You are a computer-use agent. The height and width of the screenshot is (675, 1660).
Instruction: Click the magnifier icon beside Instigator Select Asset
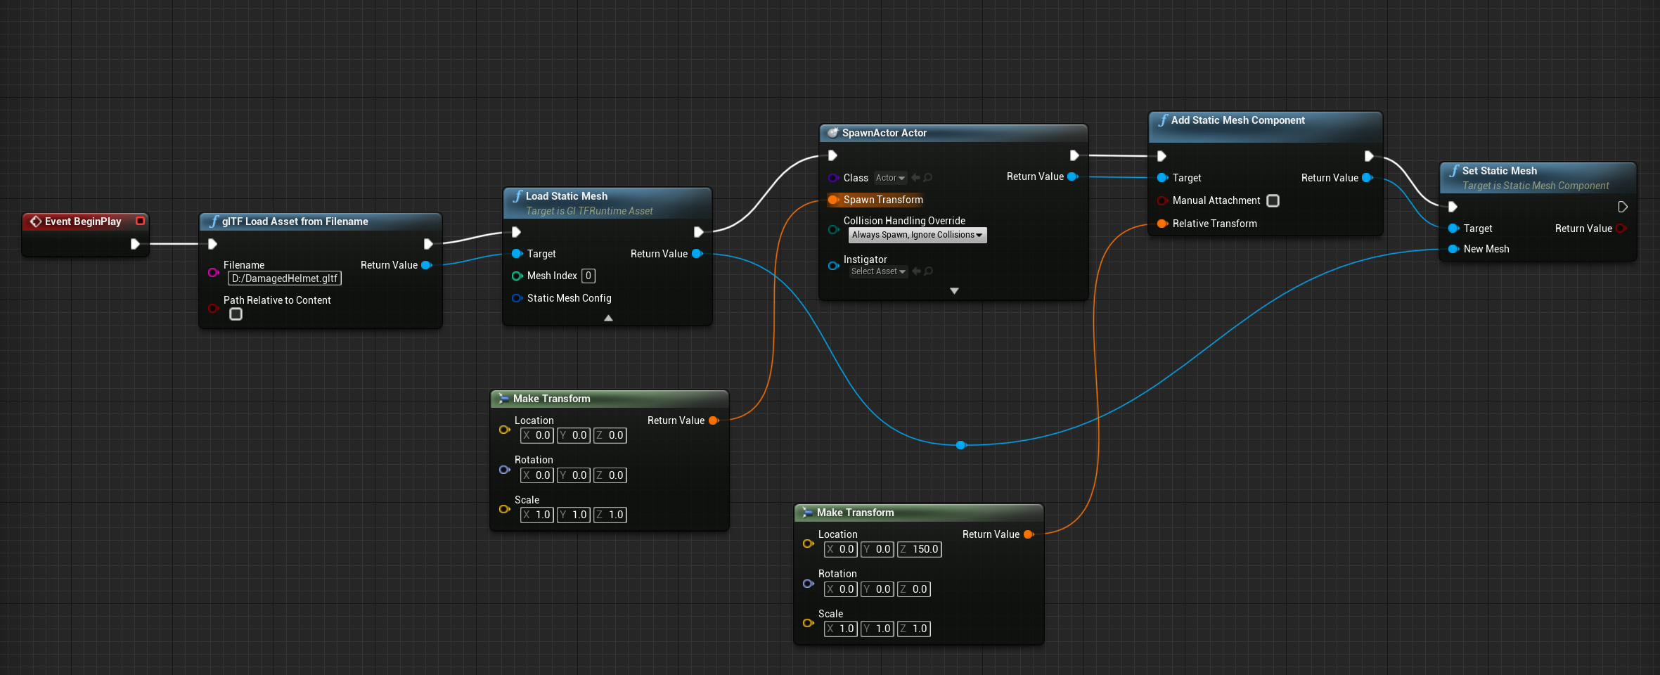click(x=929, y=271)
